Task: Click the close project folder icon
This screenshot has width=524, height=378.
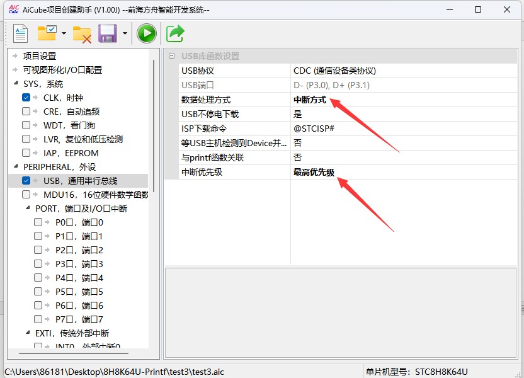Action: 82,35
